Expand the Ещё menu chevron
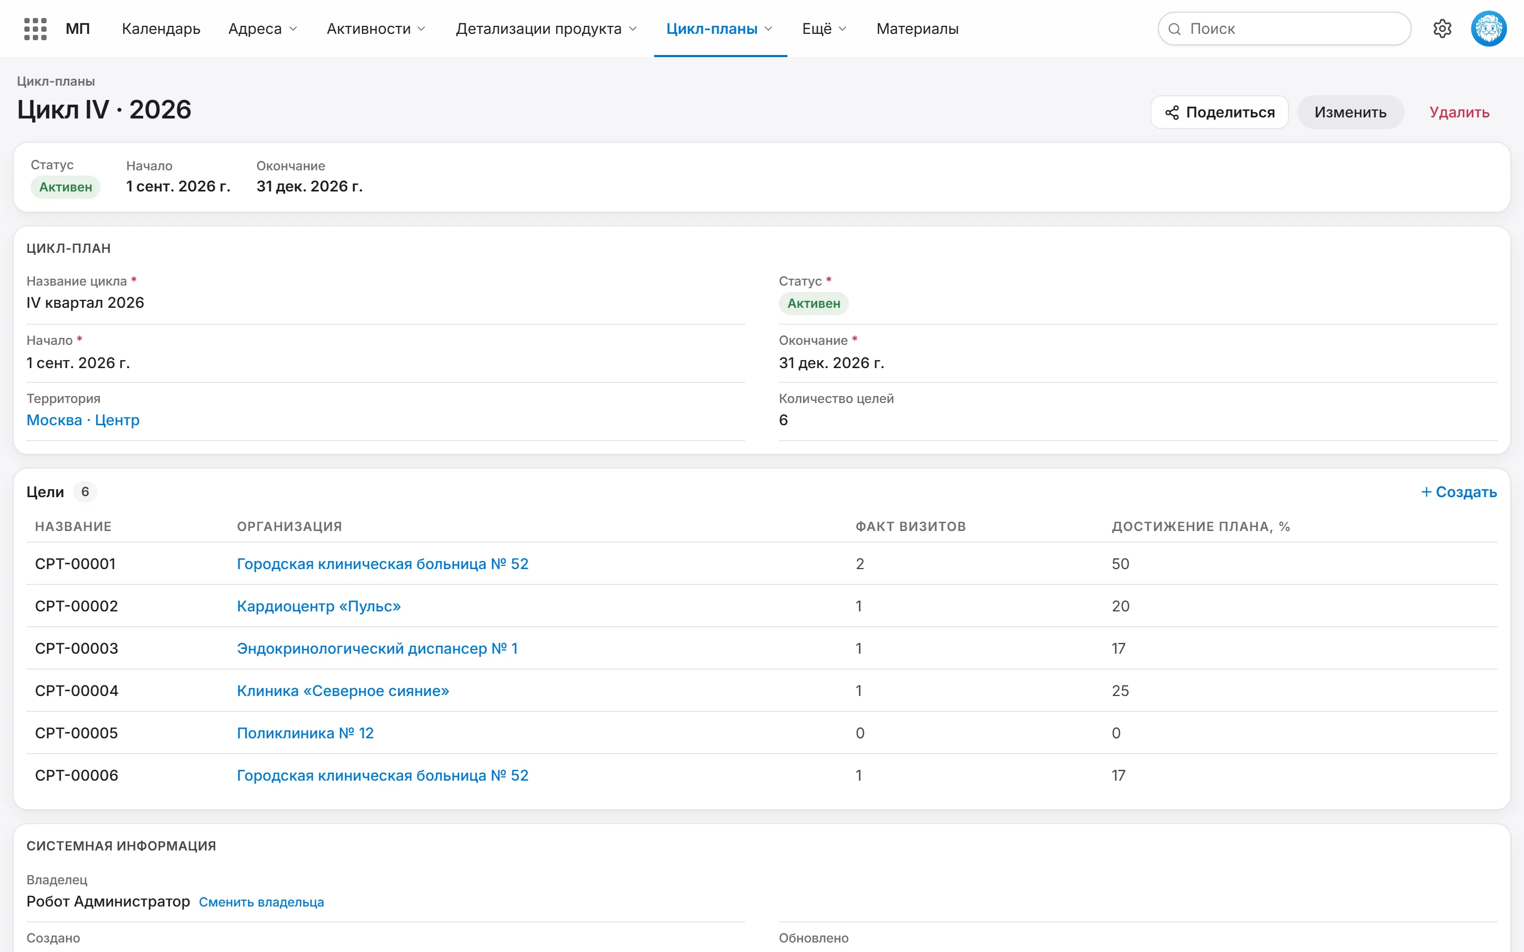1524x952 pixels. pos(842,29)
